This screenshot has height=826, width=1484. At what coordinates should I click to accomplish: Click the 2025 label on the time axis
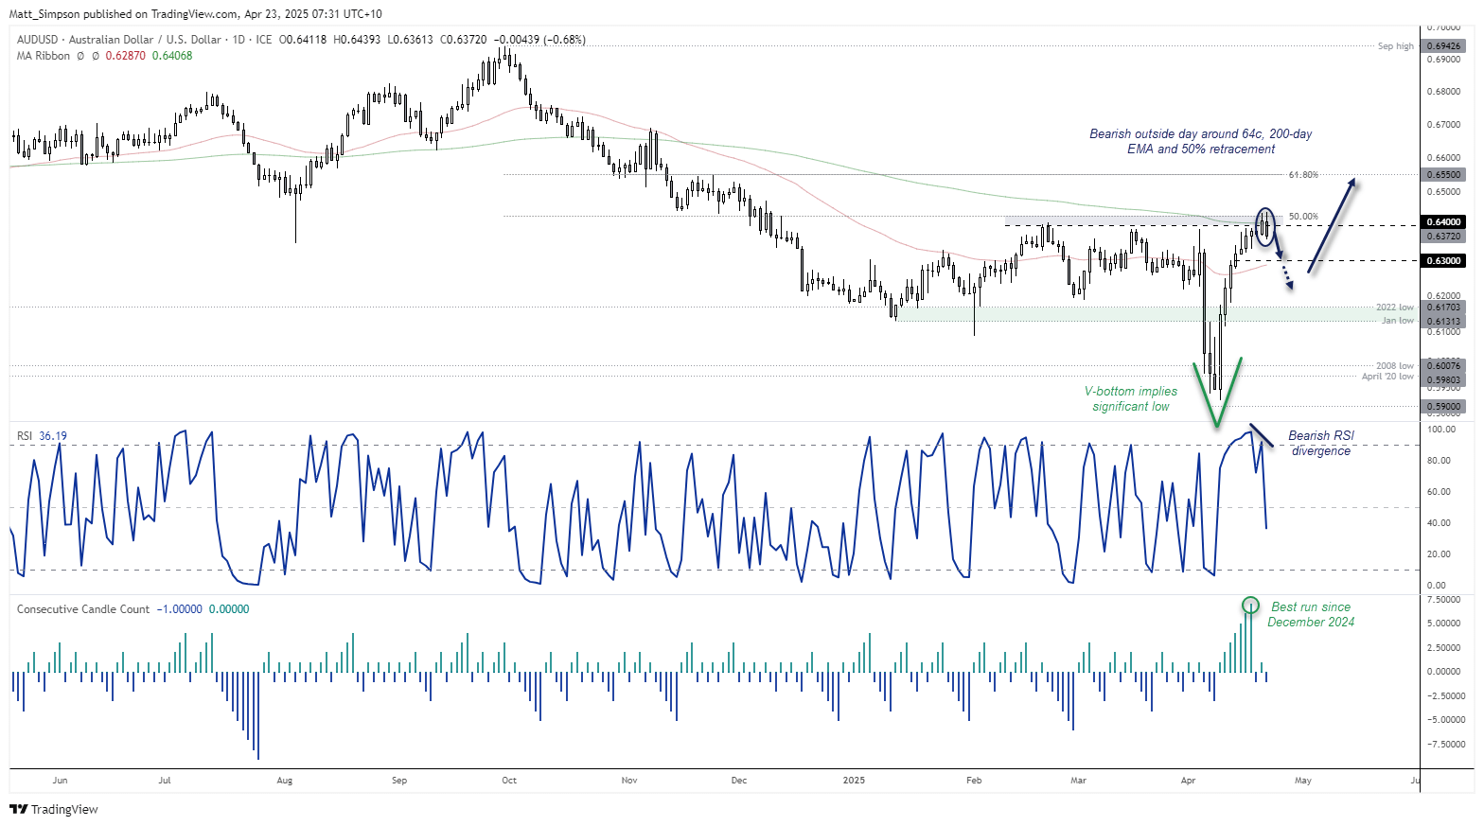point(854,781)
